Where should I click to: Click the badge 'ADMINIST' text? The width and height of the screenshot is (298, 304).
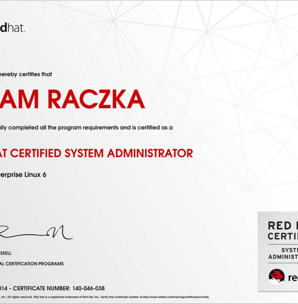(283, 257)
